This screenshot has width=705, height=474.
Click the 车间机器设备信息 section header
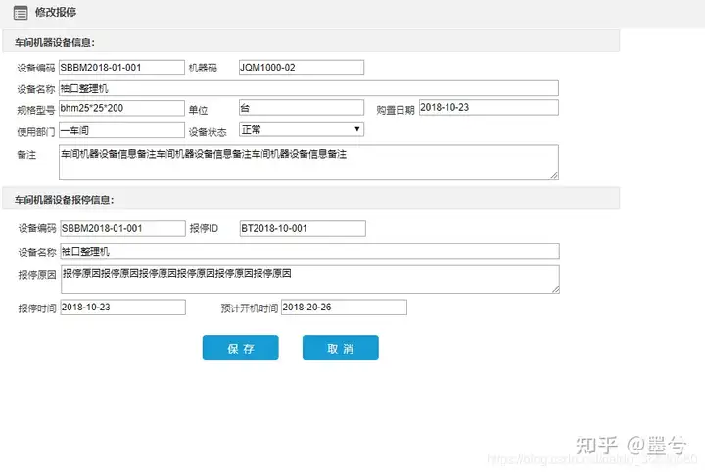pyautogui.click(x=311, y=41)
